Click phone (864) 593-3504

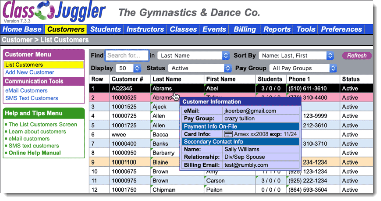(307, 190)
